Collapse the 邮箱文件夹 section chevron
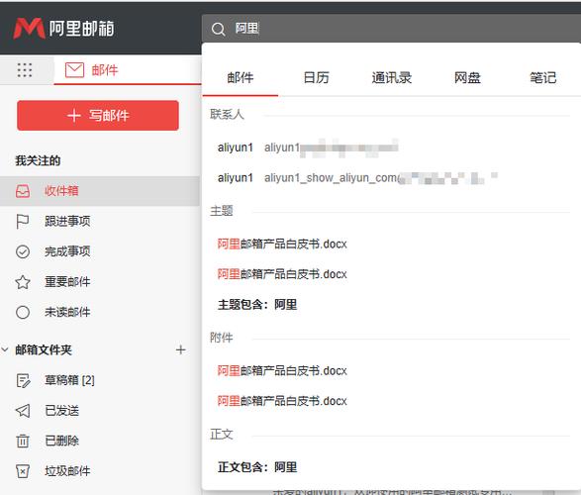Screen dimensions: 581x495 tap(5, 349)
